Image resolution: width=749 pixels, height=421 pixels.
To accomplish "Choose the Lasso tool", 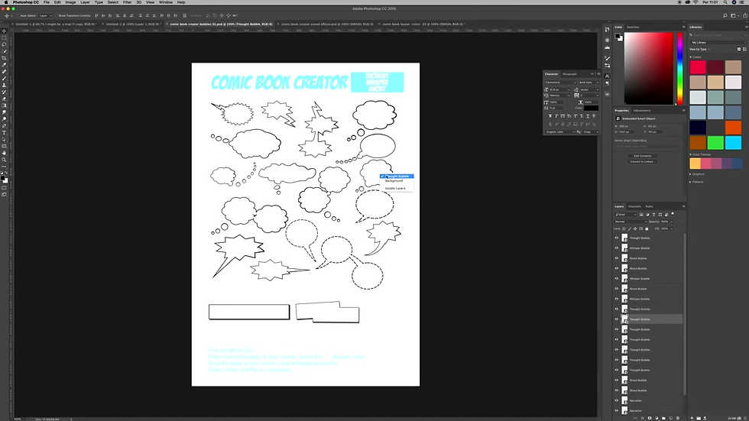I will pos(4,44).
